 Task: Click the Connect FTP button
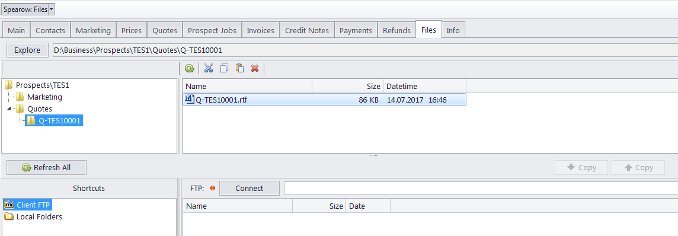click(249, 189)
